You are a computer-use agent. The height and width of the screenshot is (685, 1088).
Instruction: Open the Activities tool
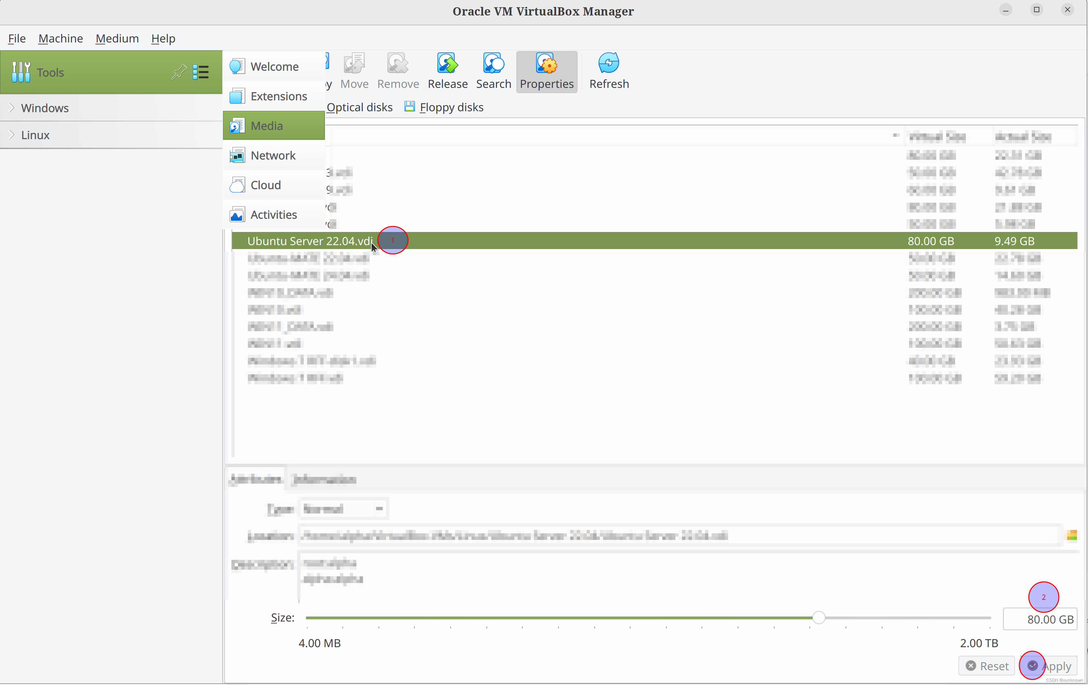(274, 215)
